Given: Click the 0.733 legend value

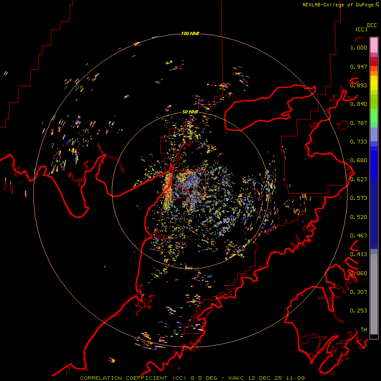Looking at the screenshot, I should click(x=359, y=142).
